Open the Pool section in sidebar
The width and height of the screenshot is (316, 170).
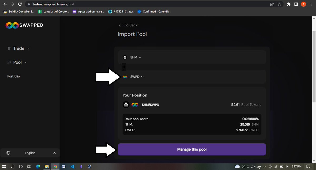[x=17, y=62]
